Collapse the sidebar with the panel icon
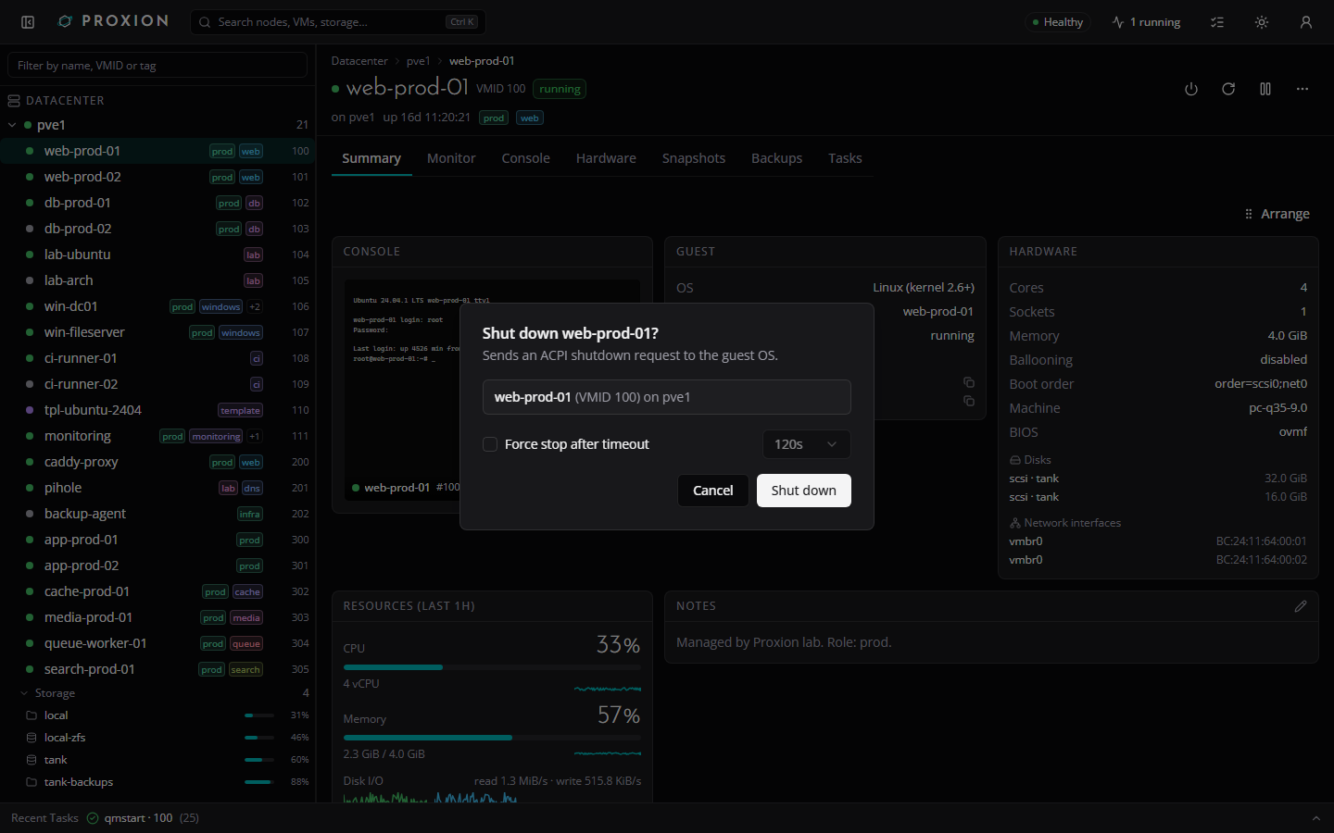 [28, 22]
